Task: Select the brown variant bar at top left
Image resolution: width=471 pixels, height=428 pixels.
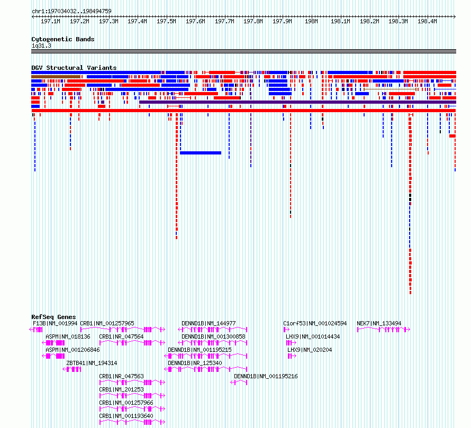Action: coord(56,77)
